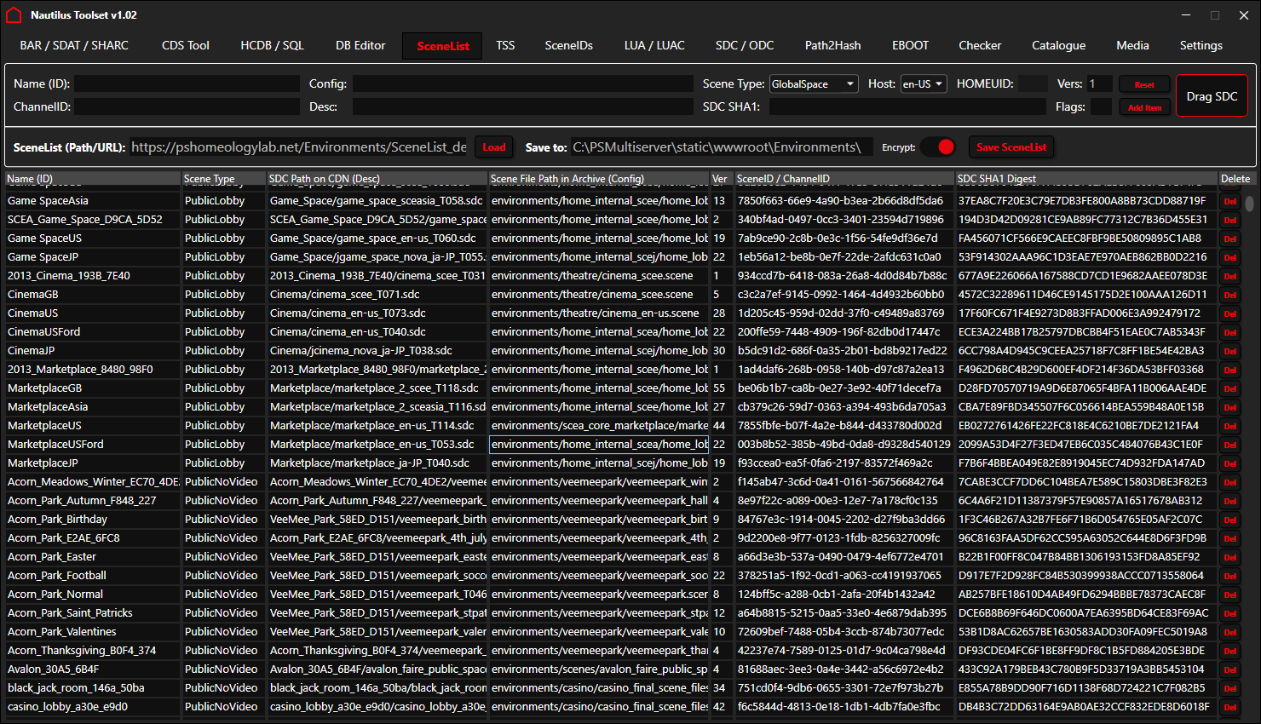The height and width of the screenshot is (724, 1261).
Task: Expand the Host en-US dropdown
Action: (923, 83)
